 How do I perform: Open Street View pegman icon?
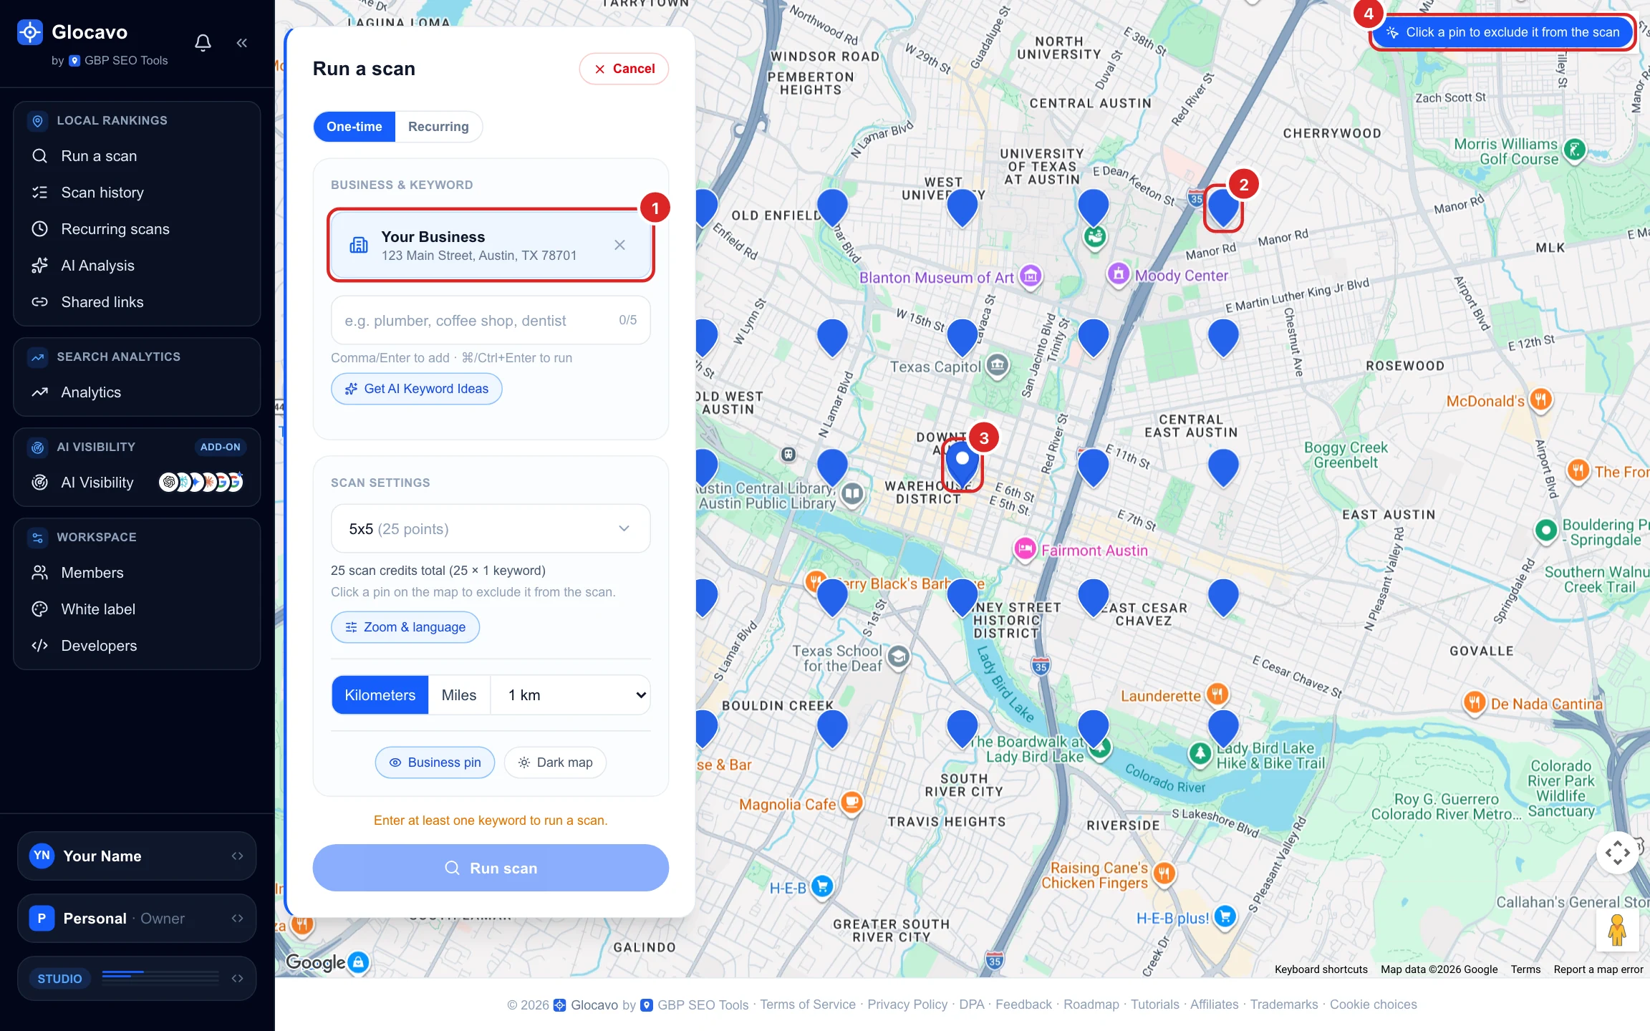coord(1617,930)
